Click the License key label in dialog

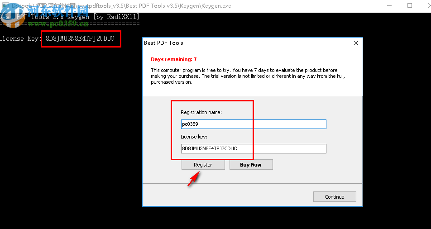click(x=194, y=137)
